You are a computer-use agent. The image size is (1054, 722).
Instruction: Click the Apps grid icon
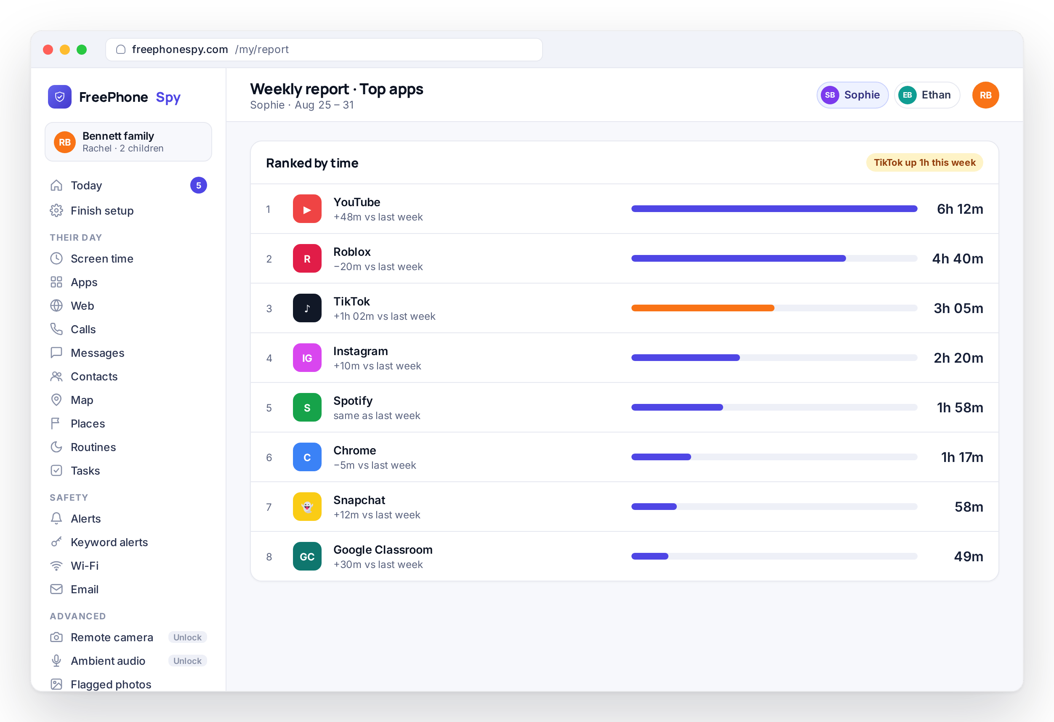(x=56, y=282)
